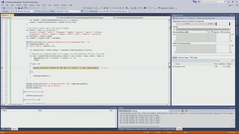The height and width of the screenshot is (134, 239).
Task: Open the CSEvalClient project navigation dropdown
Action: tap(29, 17)
